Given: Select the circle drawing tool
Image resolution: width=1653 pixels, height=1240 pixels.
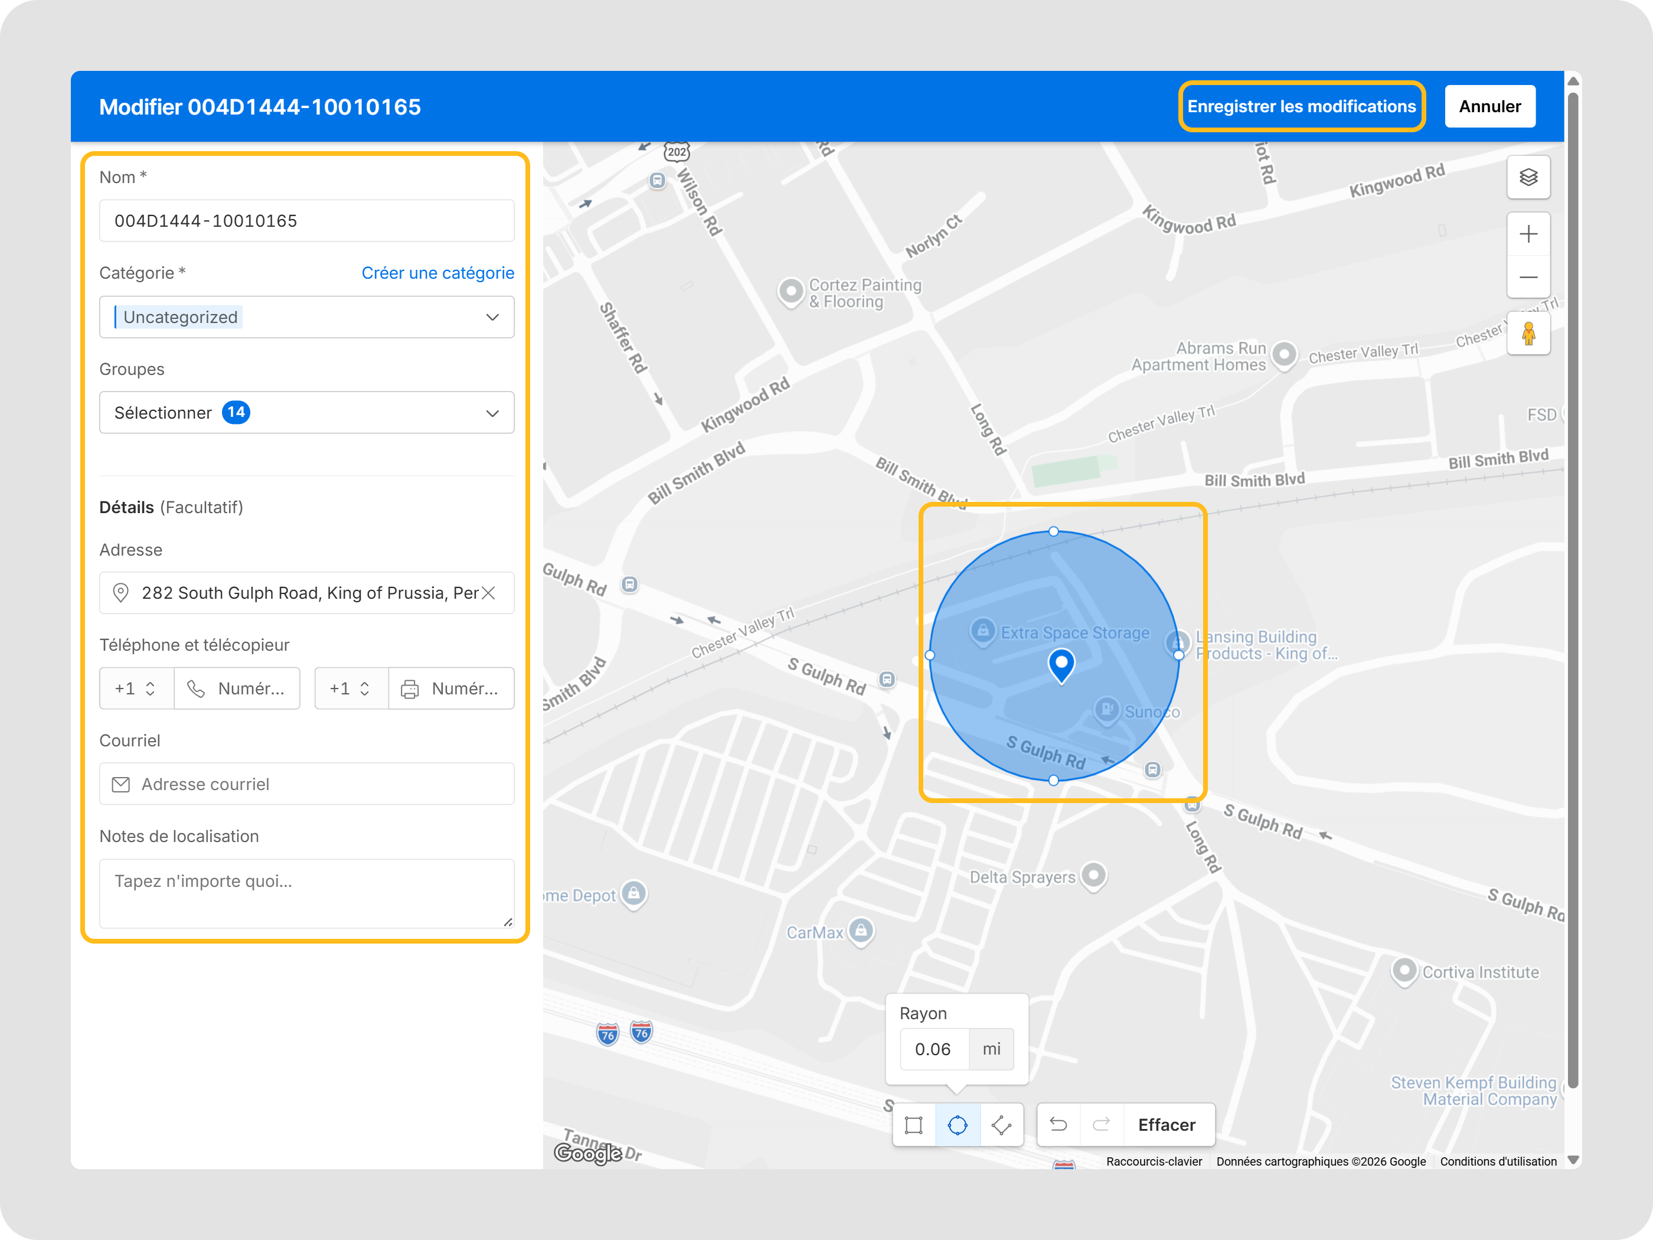Looking at the screenshot, I should (x=958, y=1125).
